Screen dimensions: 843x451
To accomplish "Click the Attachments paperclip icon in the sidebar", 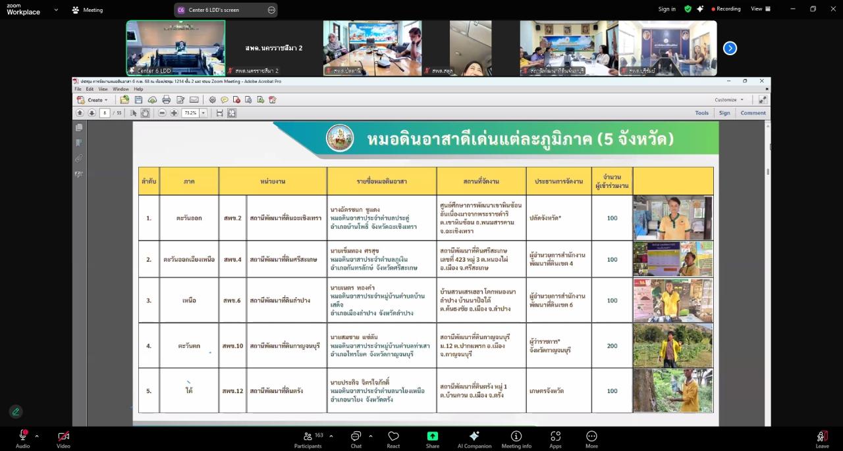I will pos(78,157).
